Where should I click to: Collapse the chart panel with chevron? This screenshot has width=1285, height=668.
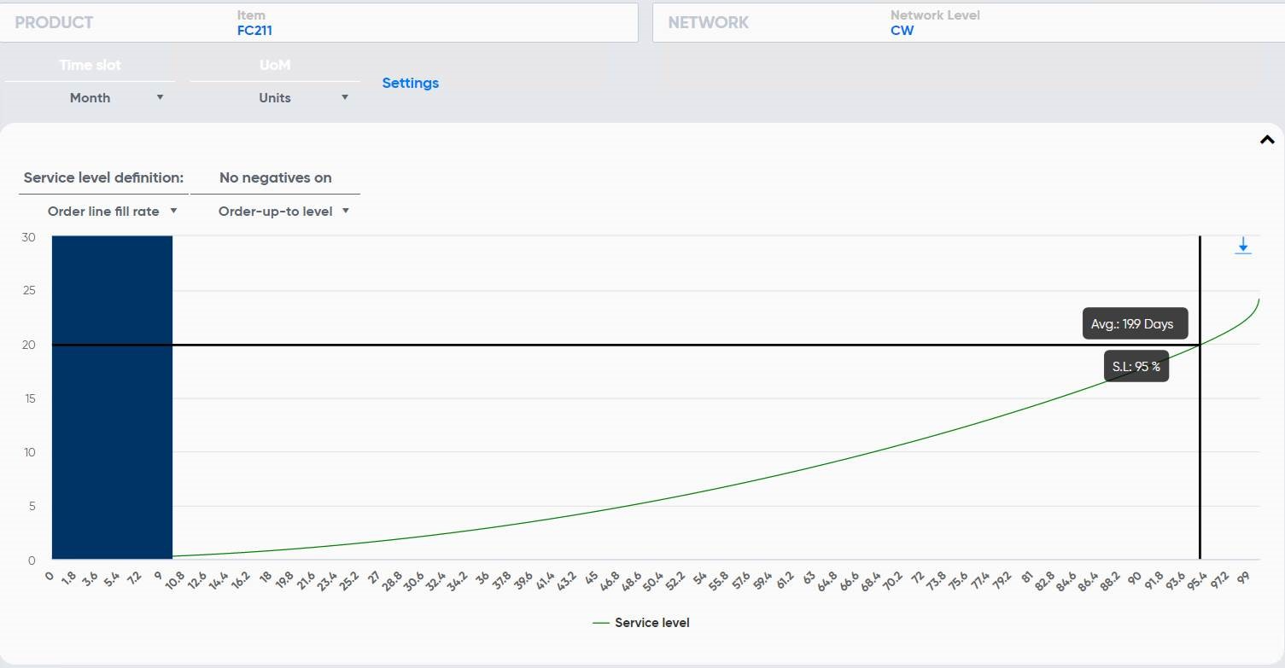pos(1267,141)
